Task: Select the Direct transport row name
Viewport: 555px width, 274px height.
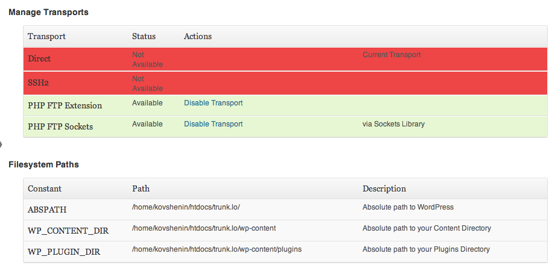Action: [39, 58]
